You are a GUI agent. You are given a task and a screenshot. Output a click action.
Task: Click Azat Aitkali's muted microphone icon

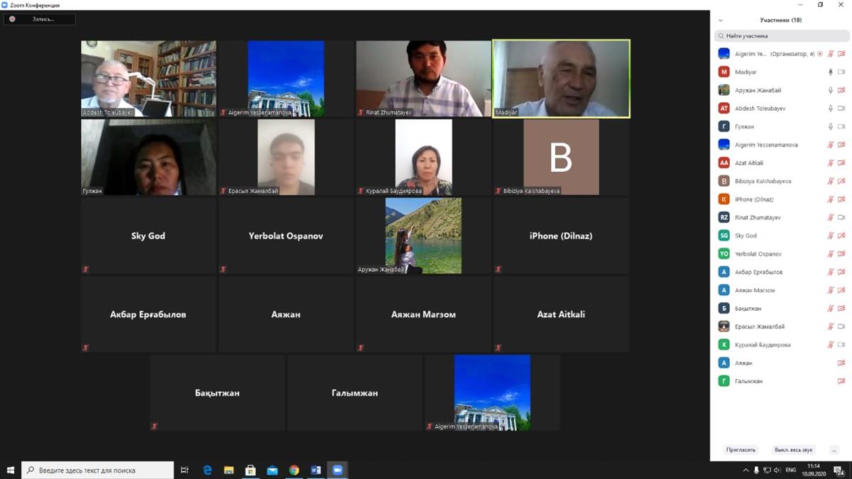click(830, 163)
